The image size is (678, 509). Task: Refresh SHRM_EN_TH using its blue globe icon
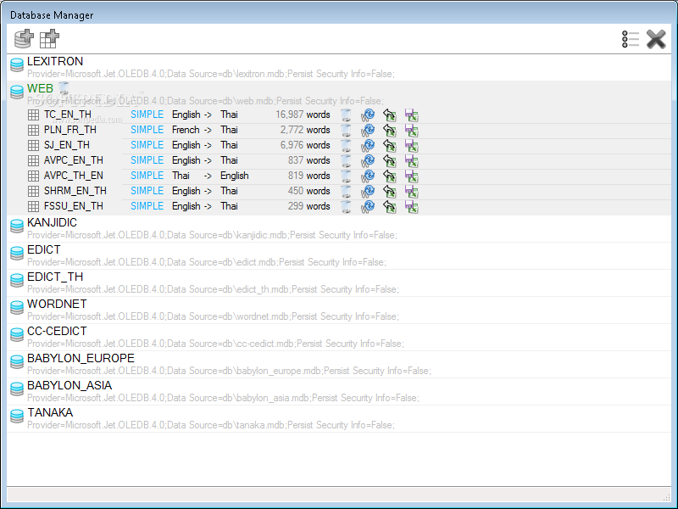coord(368,192)
